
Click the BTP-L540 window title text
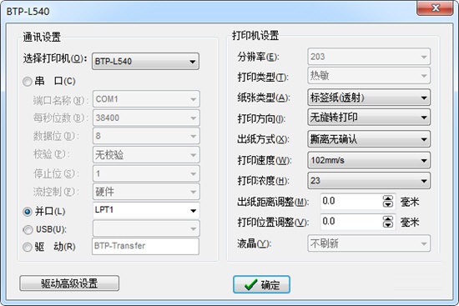pos(28,12)
